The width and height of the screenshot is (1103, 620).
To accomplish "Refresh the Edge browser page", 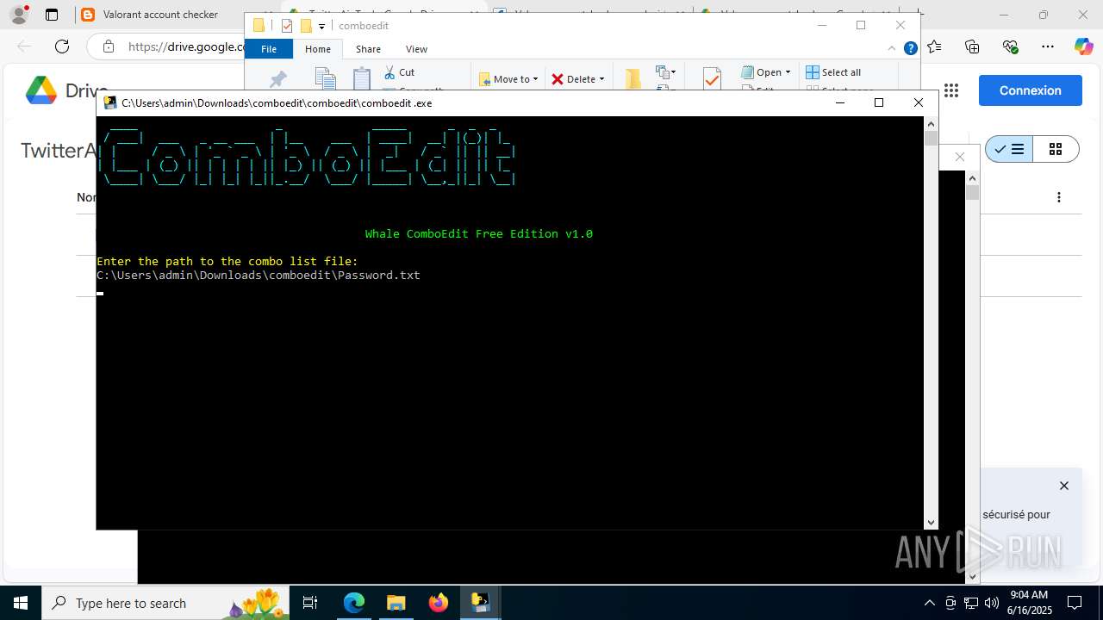I will [61, 46].
